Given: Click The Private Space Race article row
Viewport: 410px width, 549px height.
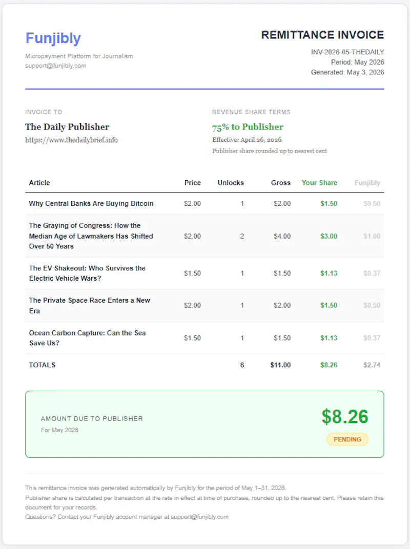Looking at the screenshot, I should tap(204, 305).
